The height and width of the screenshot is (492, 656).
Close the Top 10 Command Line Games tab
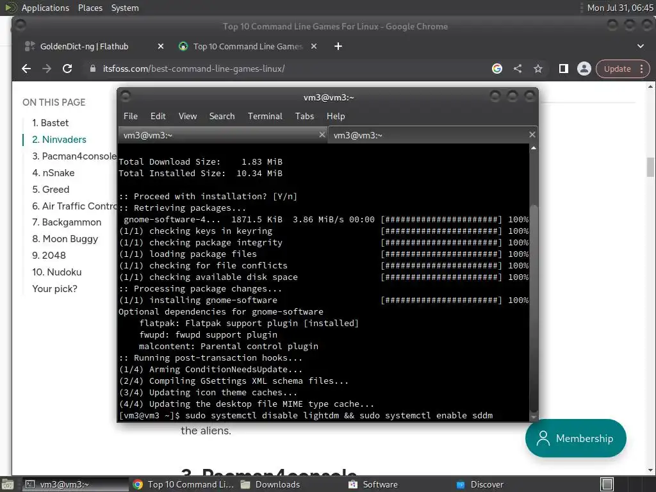pyautogui.click(x=314, y=46)
